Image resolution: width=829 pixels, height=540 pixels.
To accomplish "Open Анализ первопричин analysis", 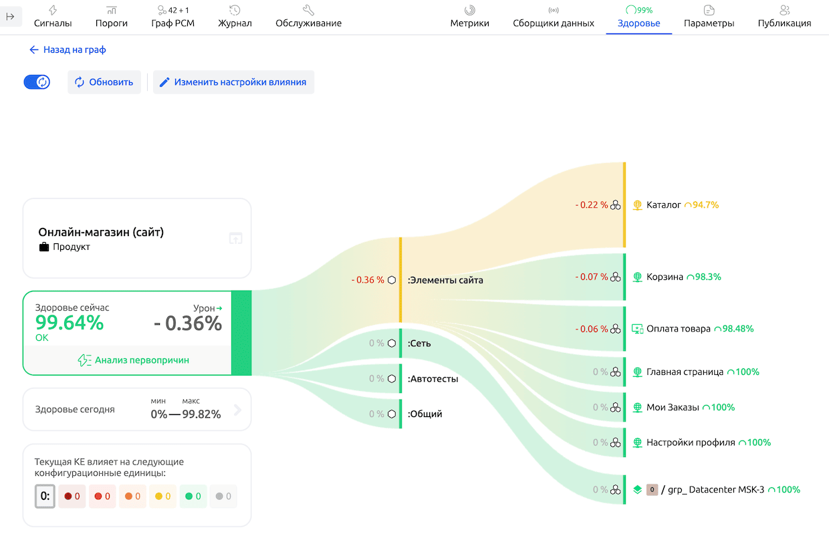I will [134, 360].
